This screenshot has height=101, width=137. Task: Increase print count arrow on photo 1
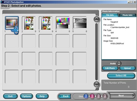click(x=16, y=28)
